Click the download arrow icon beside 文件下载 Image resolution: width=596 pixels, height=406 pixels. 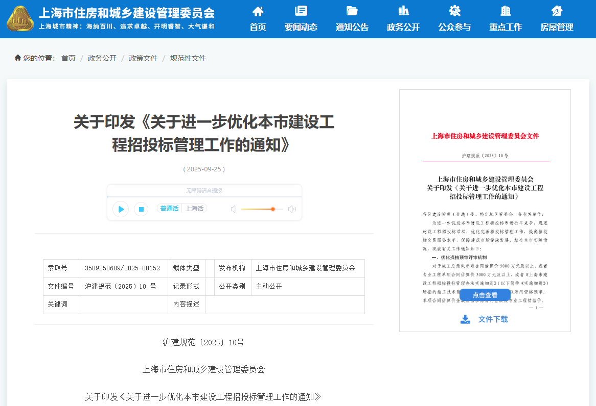coord(465,319)
